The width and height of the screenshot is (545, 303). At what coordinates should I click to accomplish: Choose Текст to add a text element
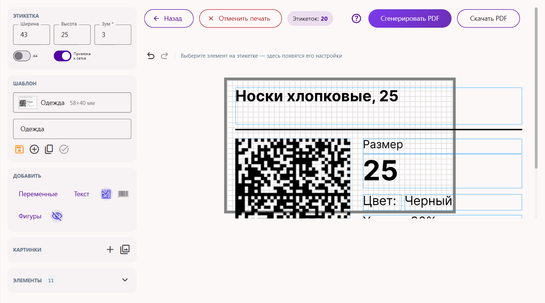click(x=81, y=194)
